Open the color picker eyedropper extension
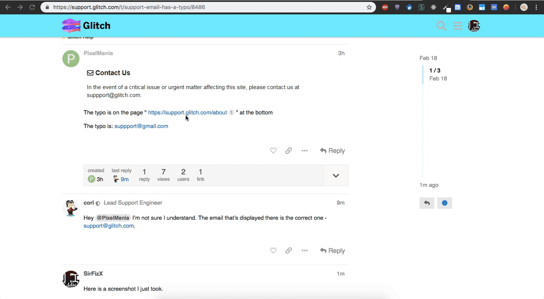 pyautogui.click(x=446, y=8)
